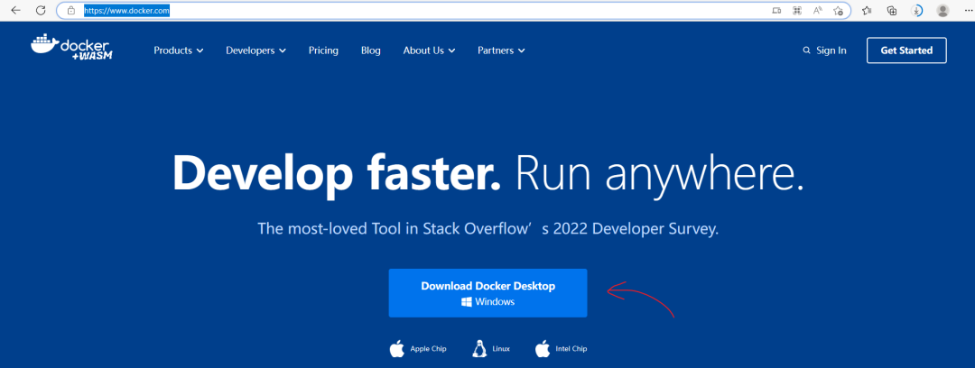Open the Blog page
This screenshot has height=368, width=975.
[371, 51]
